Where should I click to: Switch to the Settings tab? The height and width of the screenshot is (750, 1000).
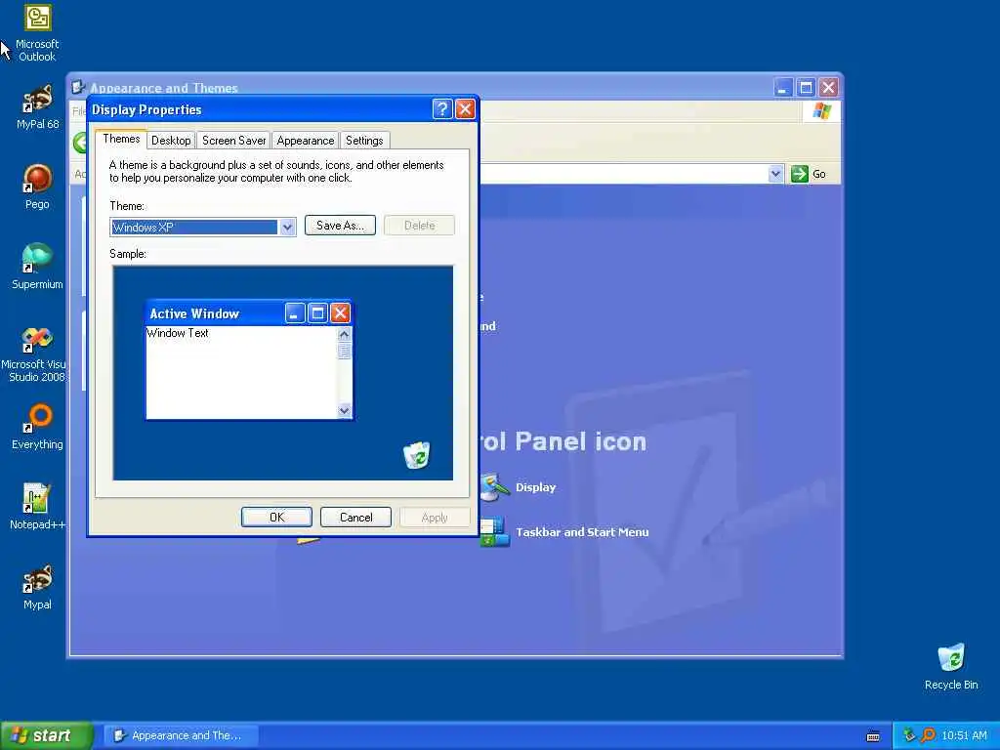[x=364, y=141]
